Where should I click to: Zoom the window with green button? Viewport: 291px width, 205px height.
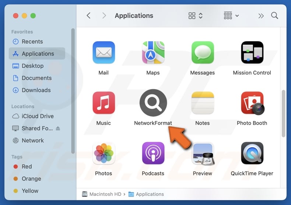[x=33, y=16]
